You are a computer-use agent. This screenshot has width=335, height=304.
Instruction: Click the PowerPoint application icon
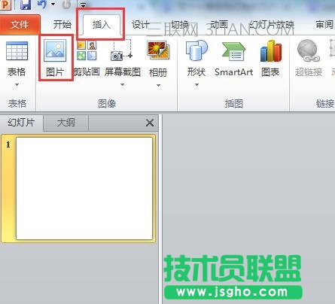coord(5,5)
